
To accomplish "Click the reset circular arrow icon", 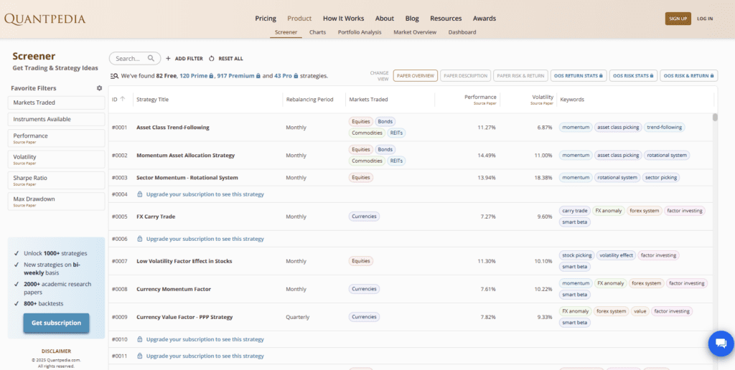I will pos(212,59).
